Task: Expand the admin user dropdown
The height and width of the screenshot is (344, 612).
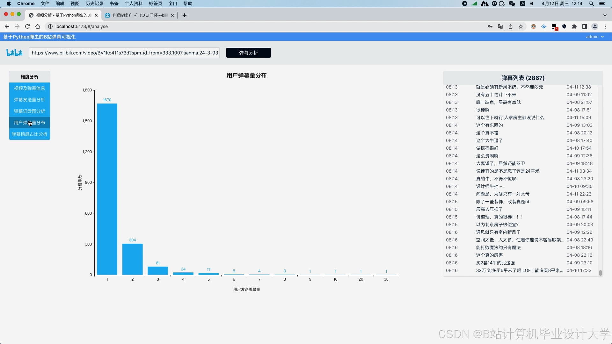Action: coord(595,37)
